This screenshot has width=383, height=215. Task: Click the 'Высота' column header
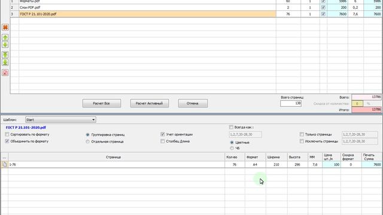coord(297,157)
